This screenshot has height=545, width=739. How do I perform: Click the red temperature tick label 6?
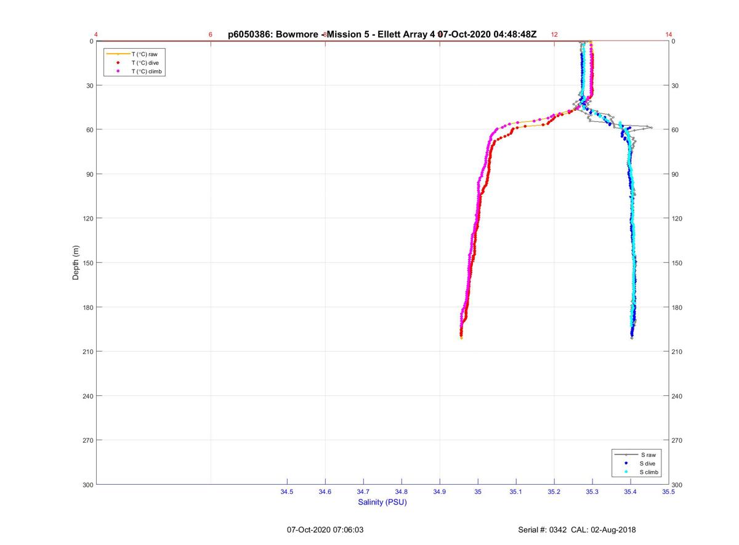point(211,34)
